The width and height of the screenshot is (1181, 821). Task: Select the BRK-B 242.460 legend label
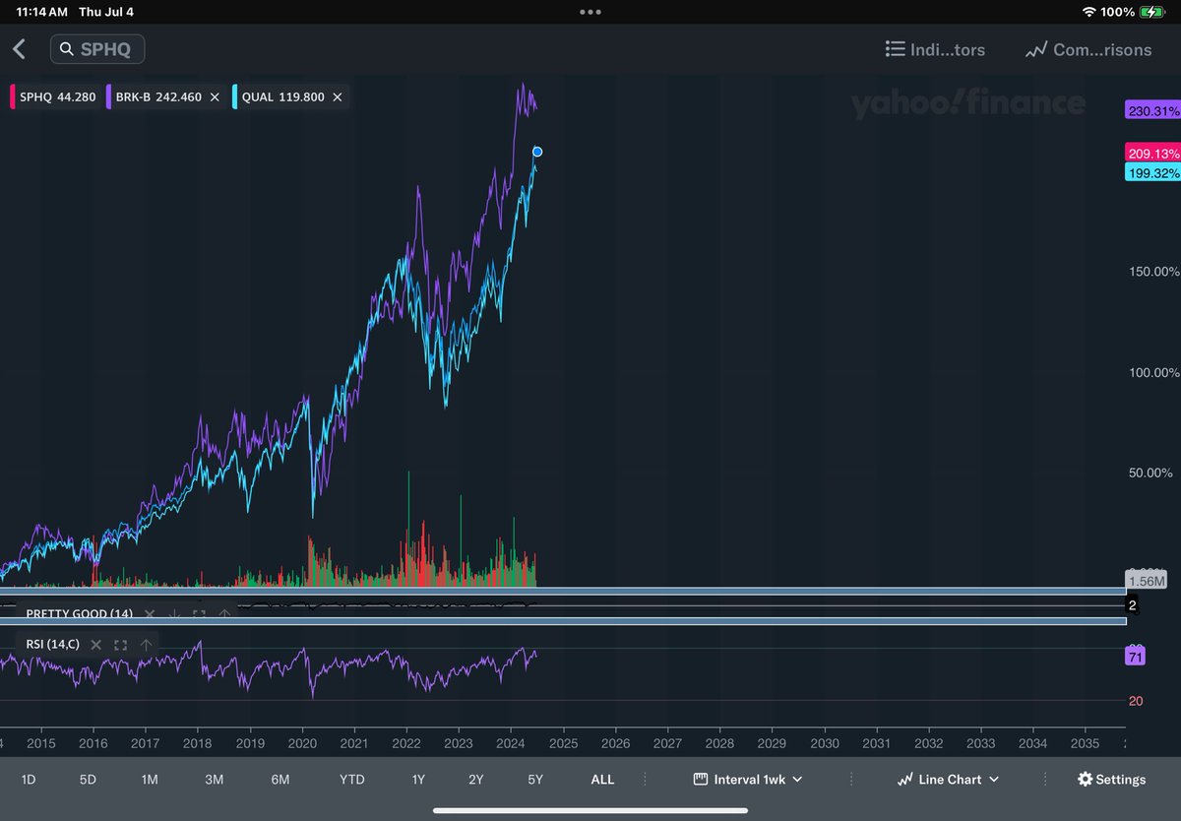pos(157,97)
